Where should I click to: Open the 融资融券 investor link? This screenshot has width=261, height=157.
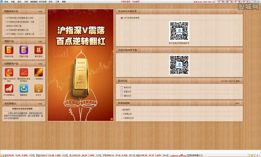(x=126, y=110)
